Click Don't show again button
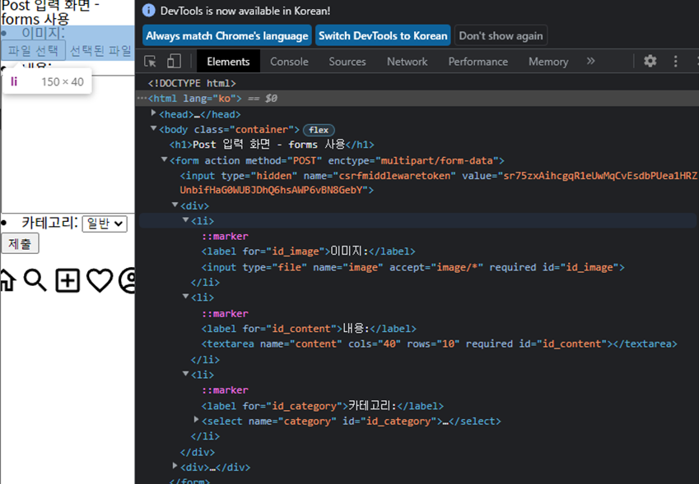The width and height of the screenshot is (699, 484). point(501,35)
